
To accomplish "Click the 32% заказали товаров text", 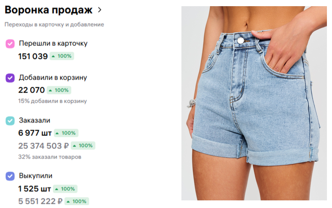I will point(50,157).
